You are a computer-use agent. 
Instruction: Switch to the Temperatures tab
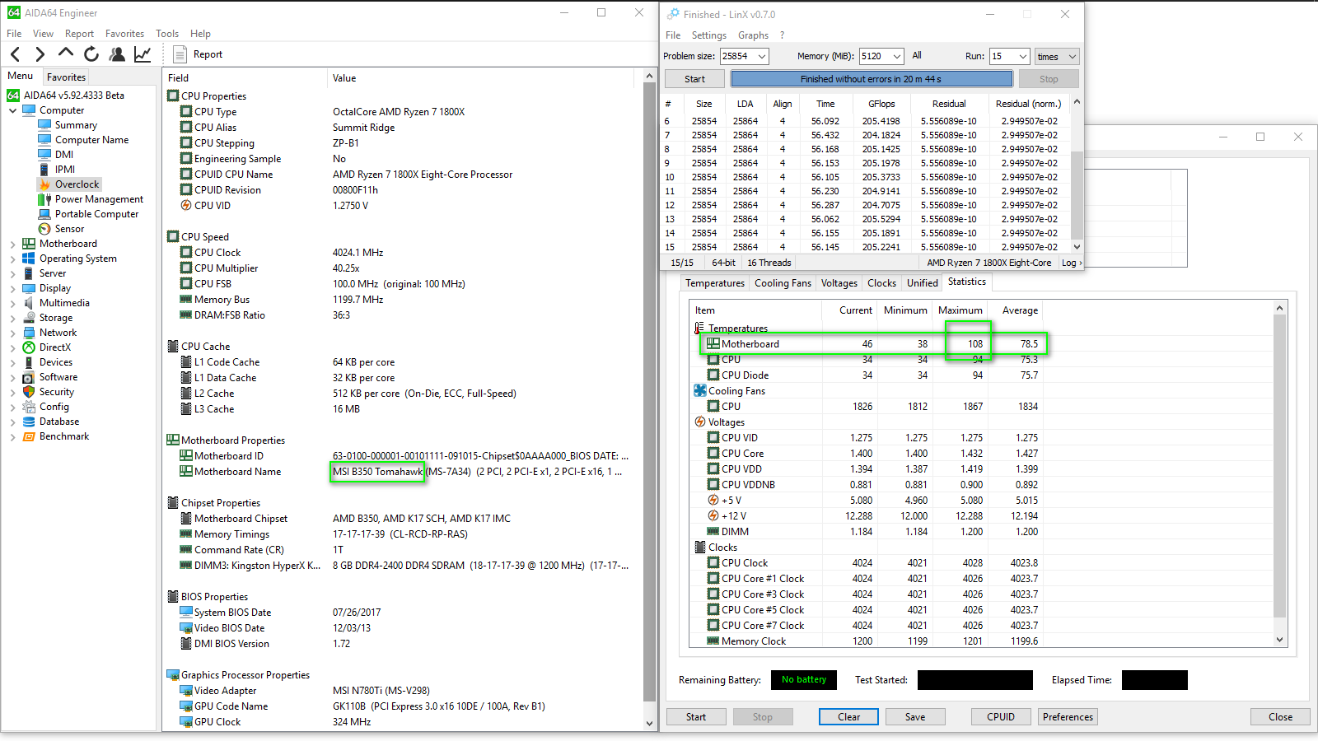click(x=715, y=283)
